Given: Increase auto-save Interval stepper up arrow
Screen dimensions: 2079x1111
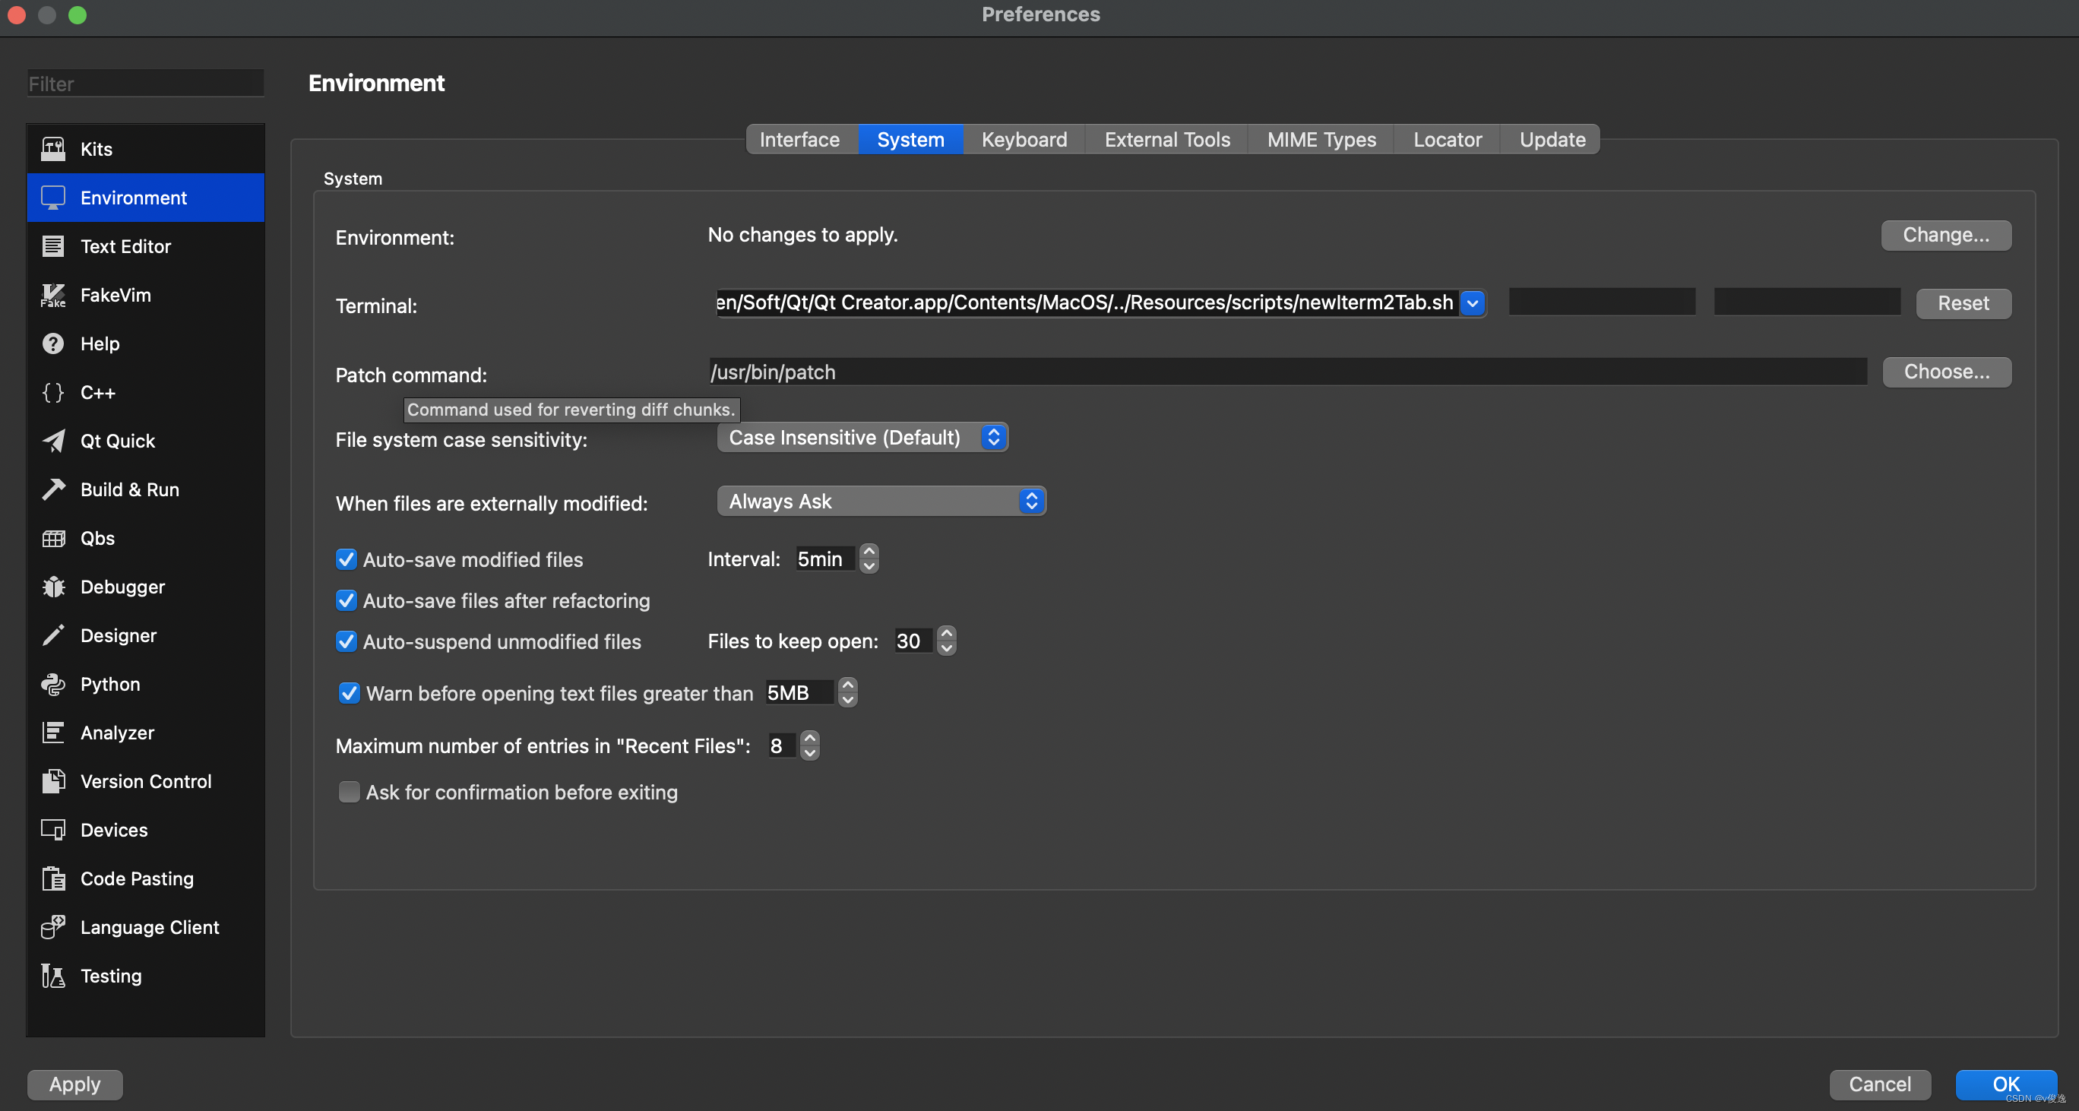Looking at the screenshot, I should (x=869, y=551).
